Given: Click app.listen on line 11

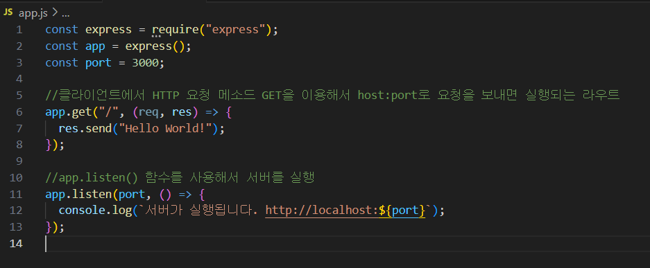Looking at the screenshot, I should point(79,195).
